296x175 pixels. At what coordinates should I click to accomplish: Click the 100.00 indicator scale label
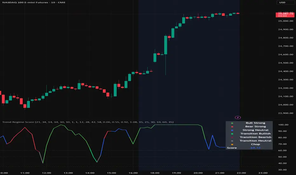(x=283, y=125)
